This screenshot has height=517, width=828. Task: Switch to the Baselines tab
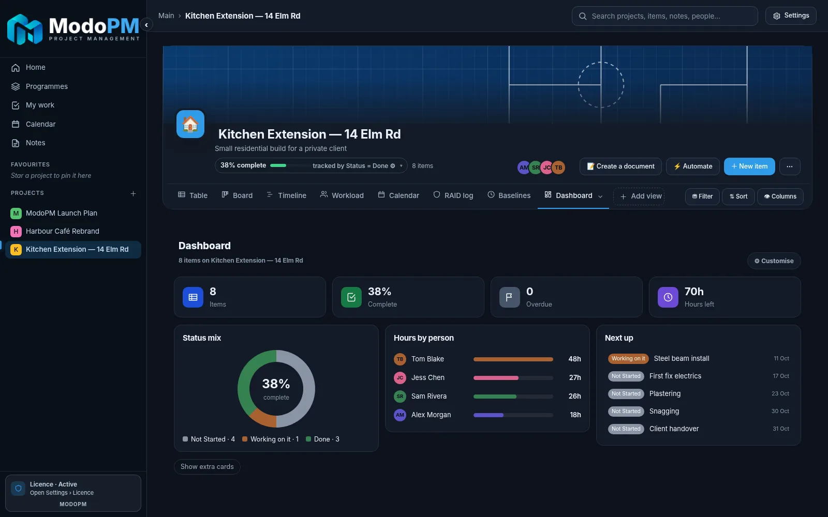point(509,195)
